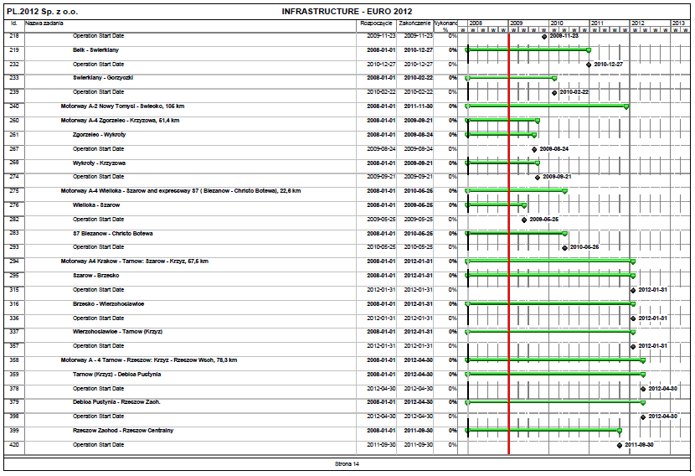Image resolution: width=695 pixels, height=476 pixels.
Task: Select task name 'Swierklany - Gorzyczki'
Action: click(103, 78)
